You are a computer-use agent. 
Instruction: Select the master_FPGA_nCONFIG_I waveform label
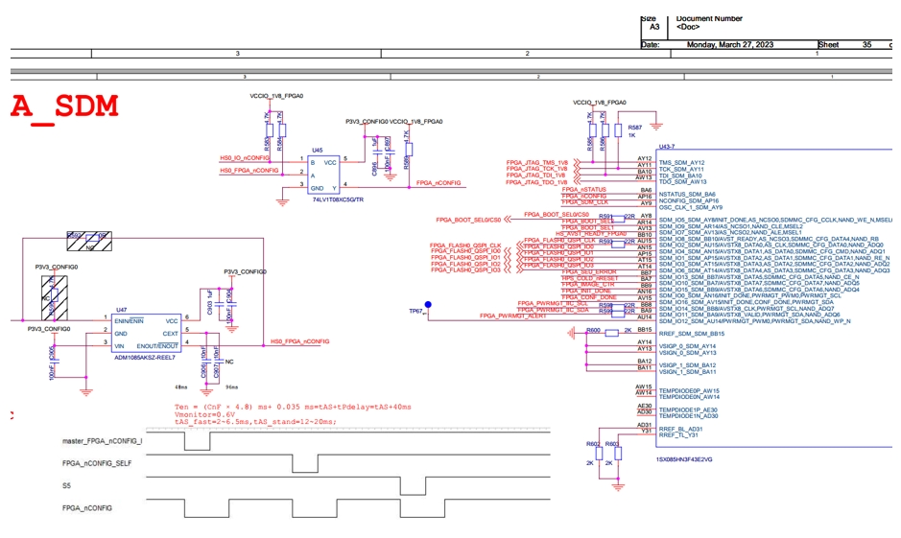click(x=103, y=441)
